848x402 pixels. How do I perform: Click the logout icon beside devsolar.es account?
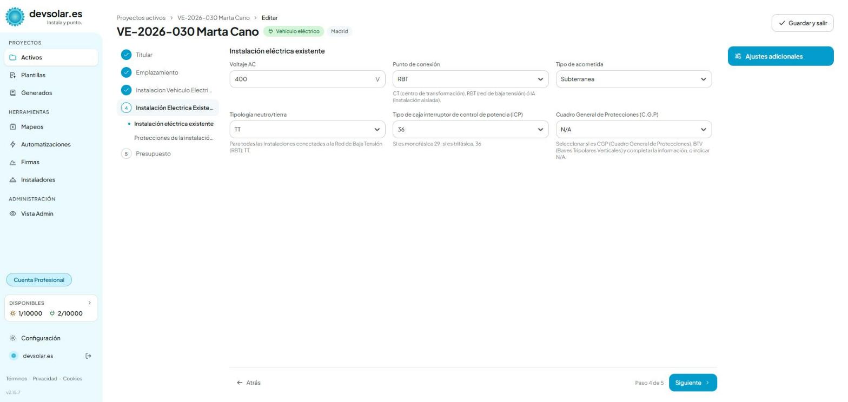click(x=89, y=356)
